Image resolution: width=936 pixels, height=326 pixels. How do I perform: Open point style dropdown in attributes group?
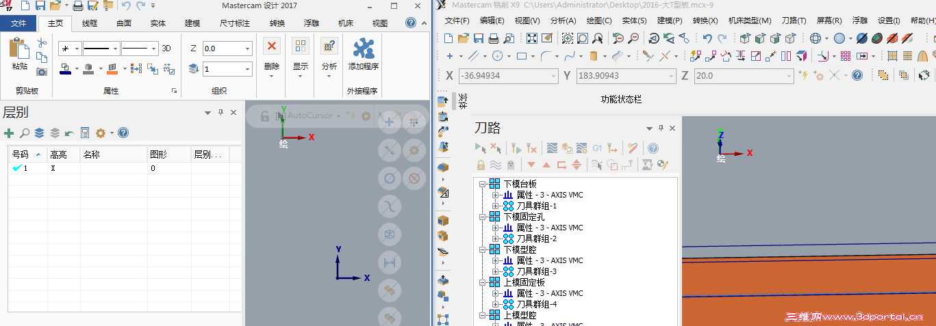(77, 49)
